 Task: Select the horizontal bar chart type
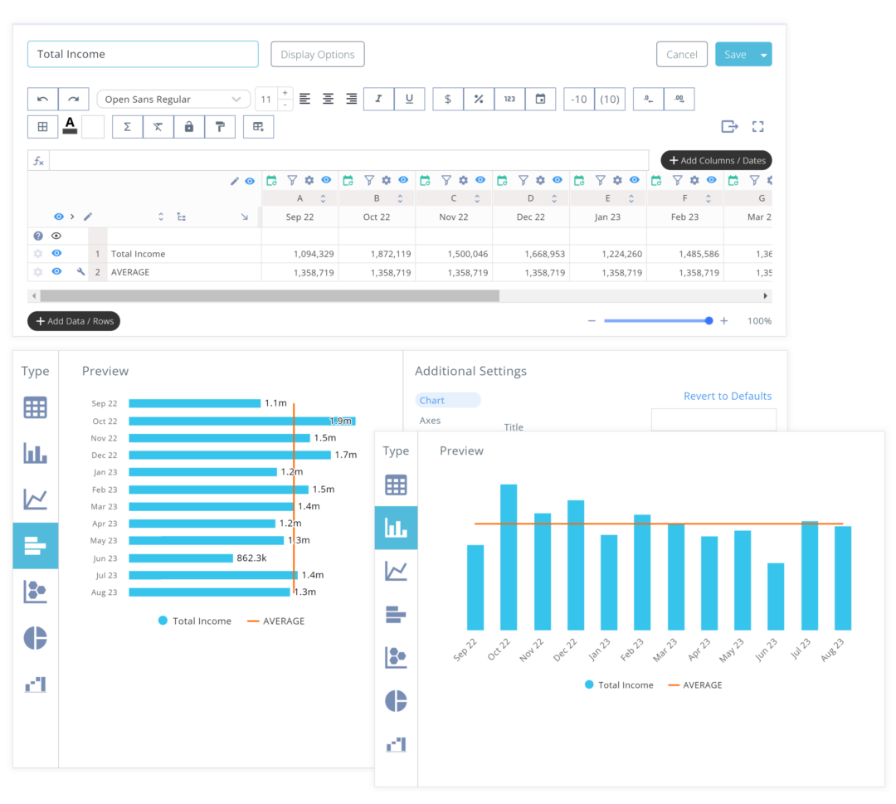click(36, 545)
